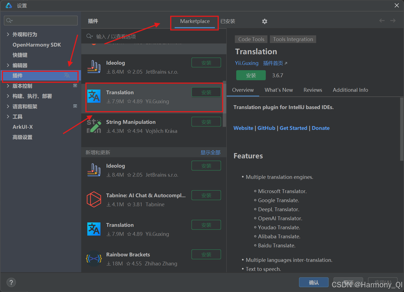Image resolution: width=404 pixels, height=292 pixels.
Task: Open the Additional Info tab
Action: pos(350,90)
